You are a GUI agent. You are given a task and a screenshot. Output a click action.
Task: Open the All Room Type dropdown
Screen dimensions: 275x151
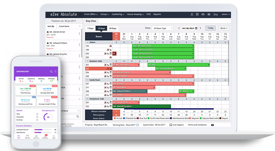click(x=164, y=28)
